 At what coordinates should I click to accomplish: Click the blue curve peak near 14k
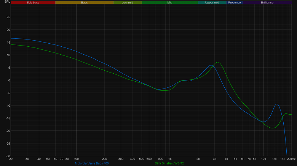[x=277, y=104]
